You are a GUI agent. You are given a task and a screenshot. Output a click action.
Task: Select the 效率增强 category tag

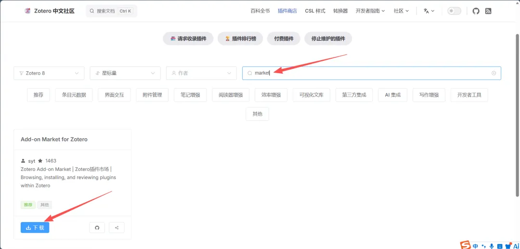[x=271, y=95]
